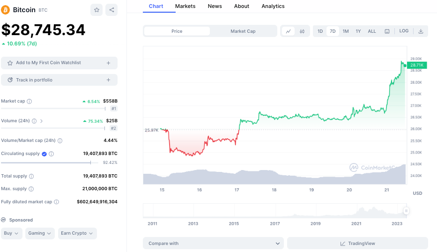Star Bitcoin as a favorite
This screenshot has height=252, width=437.
coord(96,10)
